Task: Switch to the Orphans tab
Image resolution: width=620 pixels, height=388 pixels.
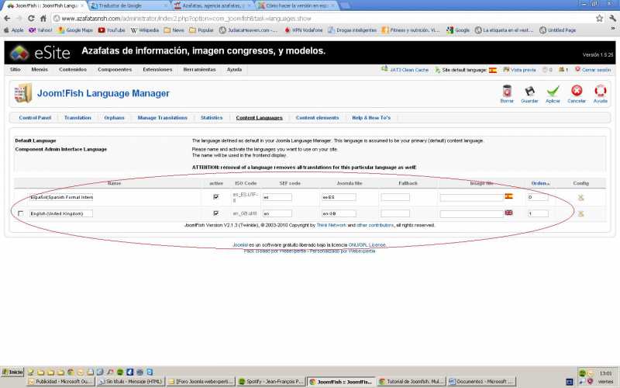Action: tap(114, 118)
